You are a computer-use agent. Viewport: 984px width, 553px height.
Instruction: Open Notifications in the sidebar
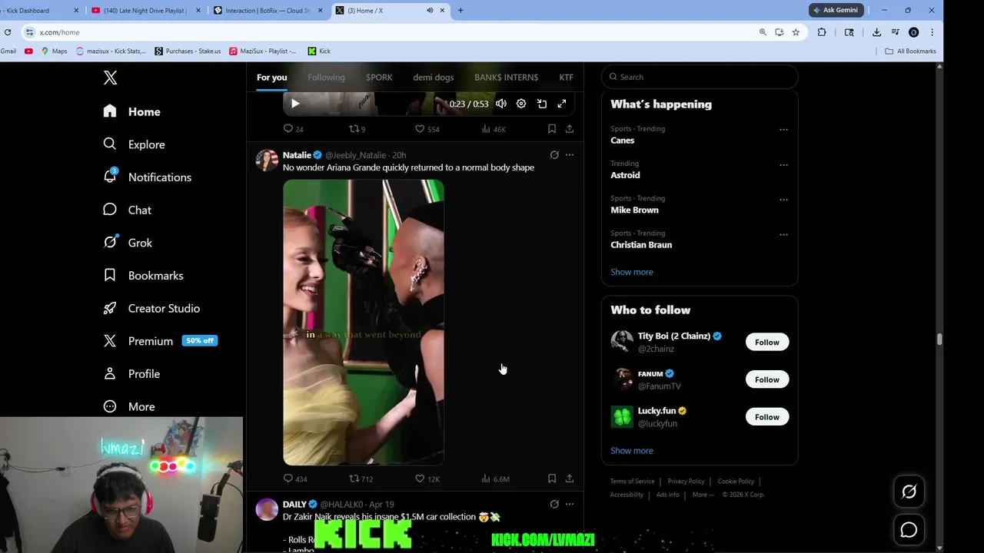148,177
